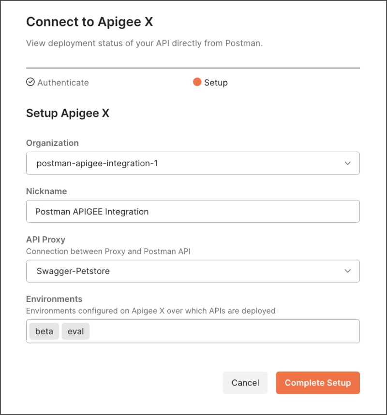Open the Organization dropdown chevron
This screenshot has width=387, height=415.
pyautogui.click(x=347, y=163)
